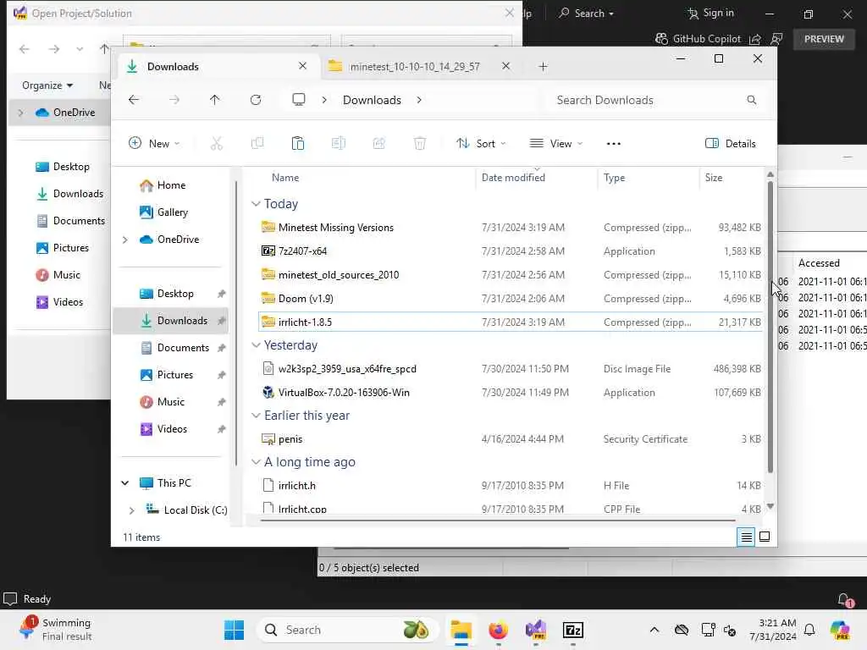Refresh the Downloads folder
This screenshot has height=650, width=867.
(256, 100)
